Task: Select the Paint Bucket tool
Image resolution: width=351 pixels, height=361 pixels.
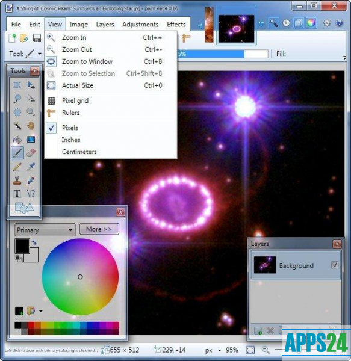Action: click(x=17, y=140)
